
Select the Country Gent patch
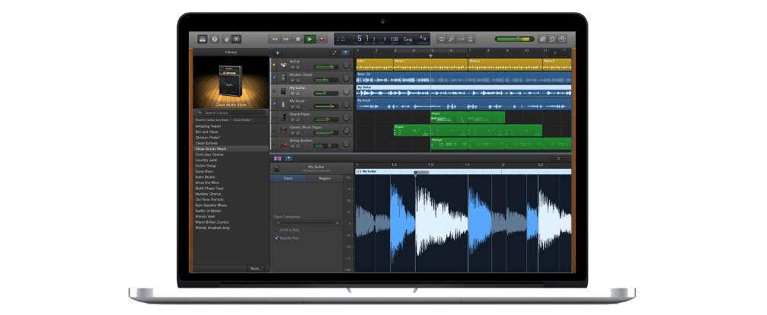tap(230, 161)
